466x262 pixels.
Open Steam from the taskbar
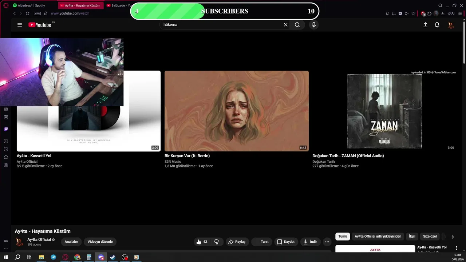coord(113,257)
